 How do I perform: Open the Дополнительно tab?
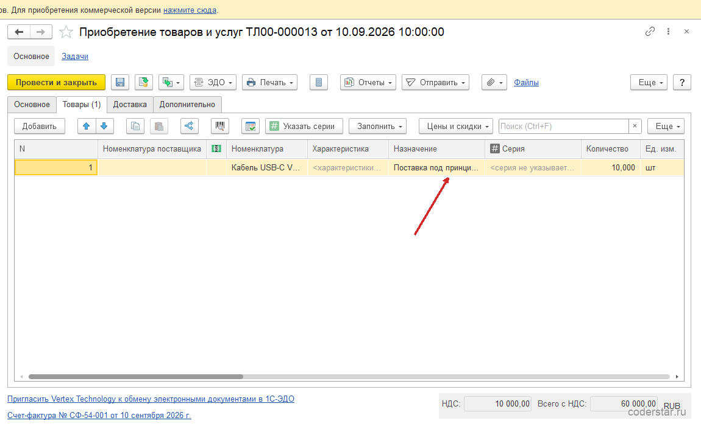pyautogui.click(x=187, y=105)
